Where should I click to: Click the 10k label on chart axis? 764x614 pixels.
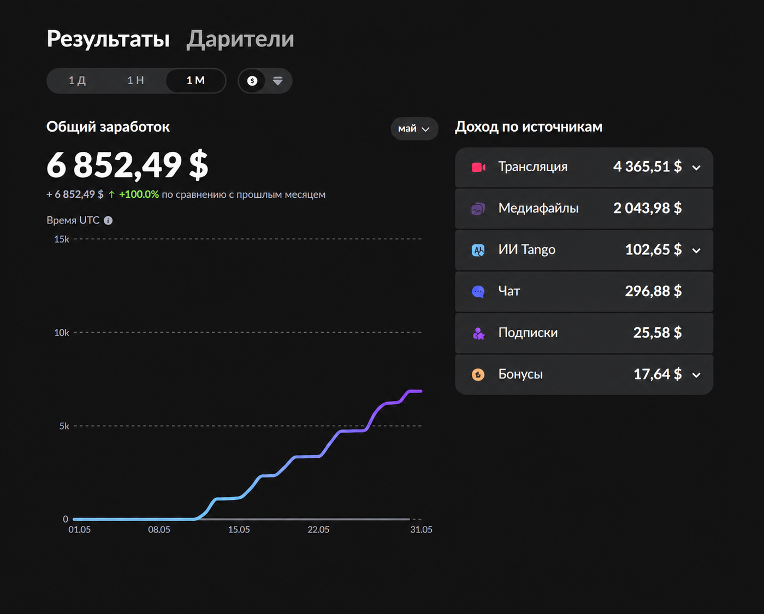click(x=62, y=333)
